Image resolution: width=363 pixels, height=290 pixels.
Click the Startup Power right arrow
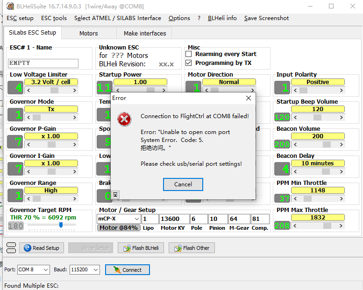(164, 90)
